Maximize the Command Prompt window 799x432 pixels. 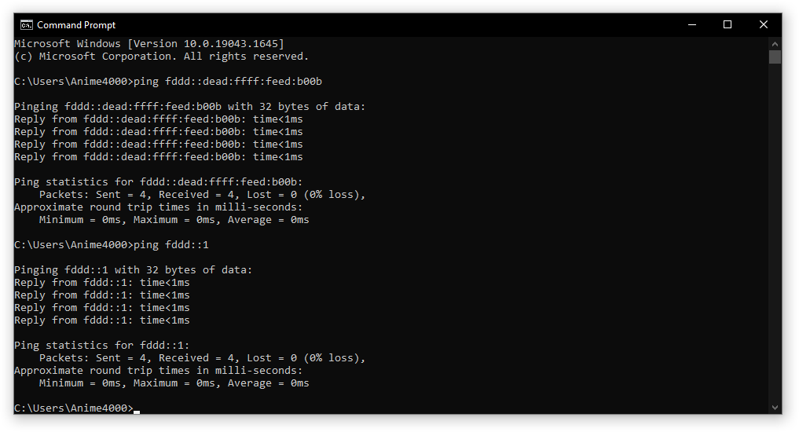pos(728,24)
